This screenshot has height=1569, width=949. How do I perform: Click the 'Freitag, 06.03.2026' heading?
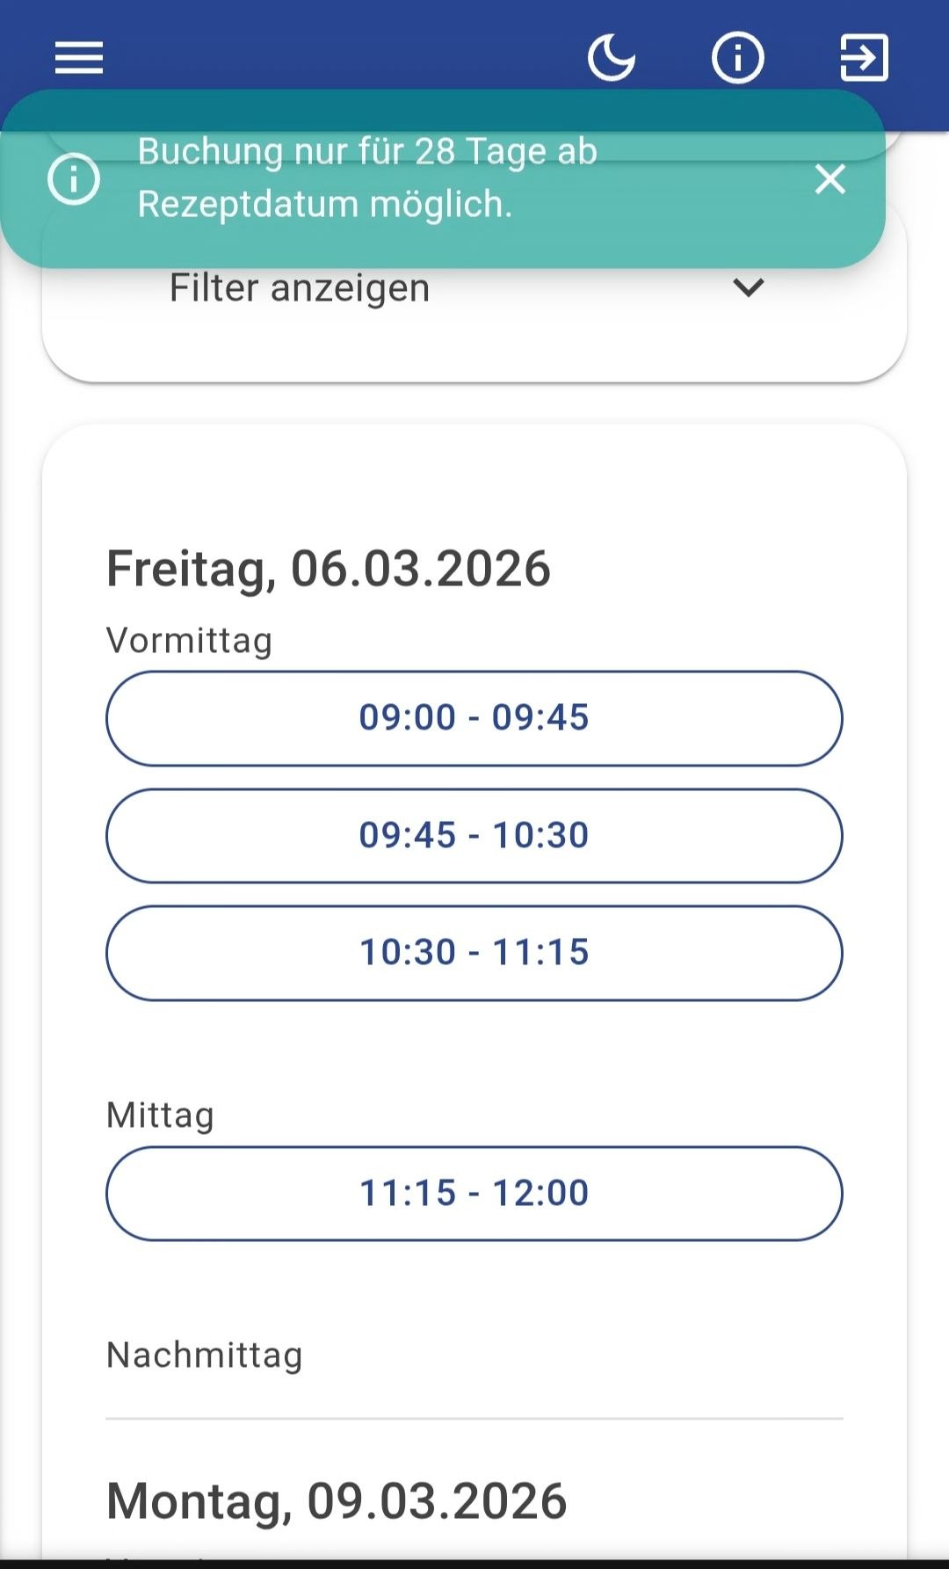(329, 569)
